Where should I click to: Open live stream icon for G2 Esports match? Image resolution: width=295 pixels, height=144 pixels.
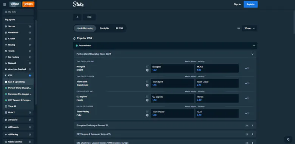coord(147,100)
